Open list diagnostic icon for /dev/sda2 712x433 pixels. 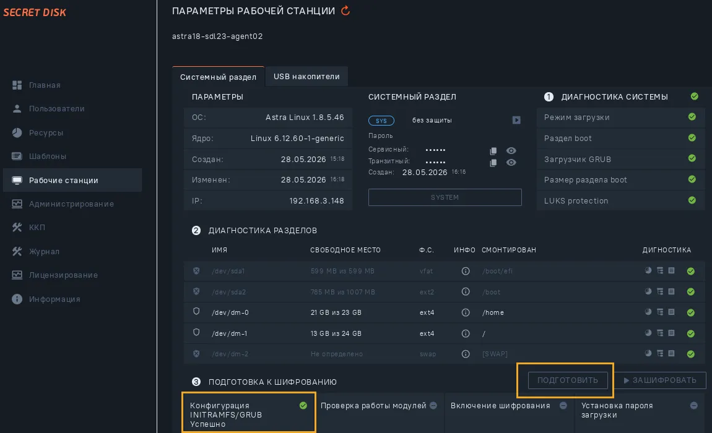671,291
